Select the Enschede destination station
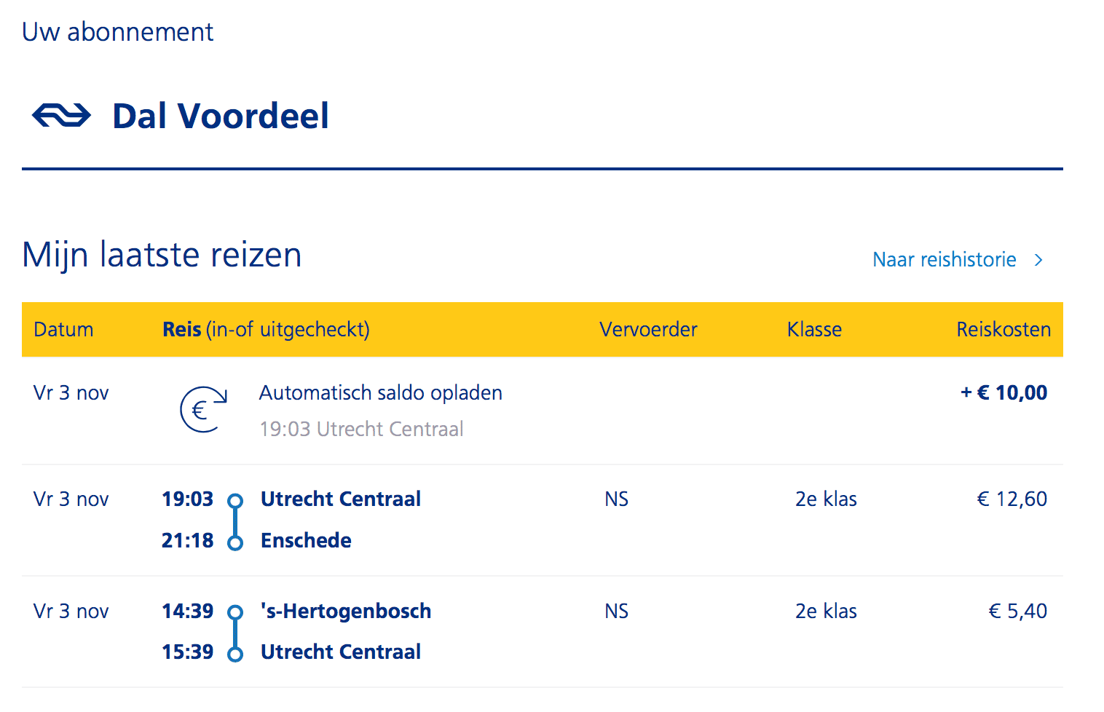The image size is (1104, 712). pyautogui.click(x=306, y=541)
